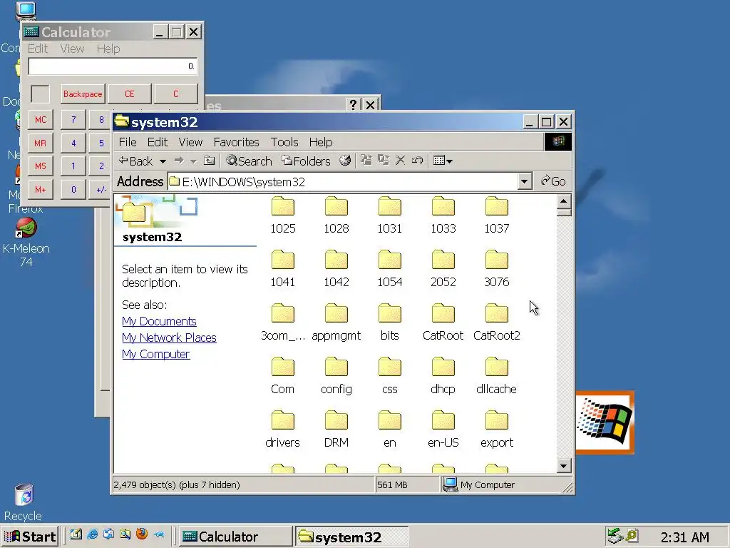Open the Views dropdown button
The height and width of the screenshot is (548, 730).
coord(443,161)
